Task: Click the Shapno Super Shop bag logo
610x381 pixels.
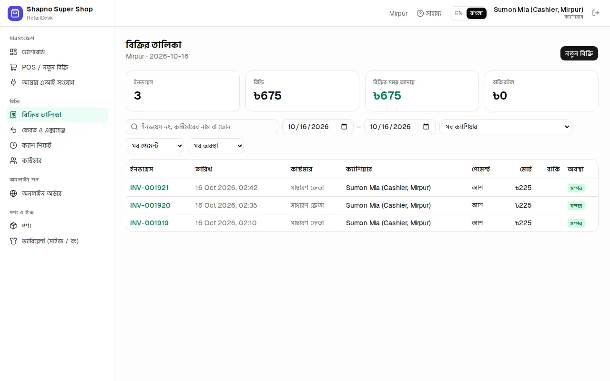Action: click(x=15, y=13)
